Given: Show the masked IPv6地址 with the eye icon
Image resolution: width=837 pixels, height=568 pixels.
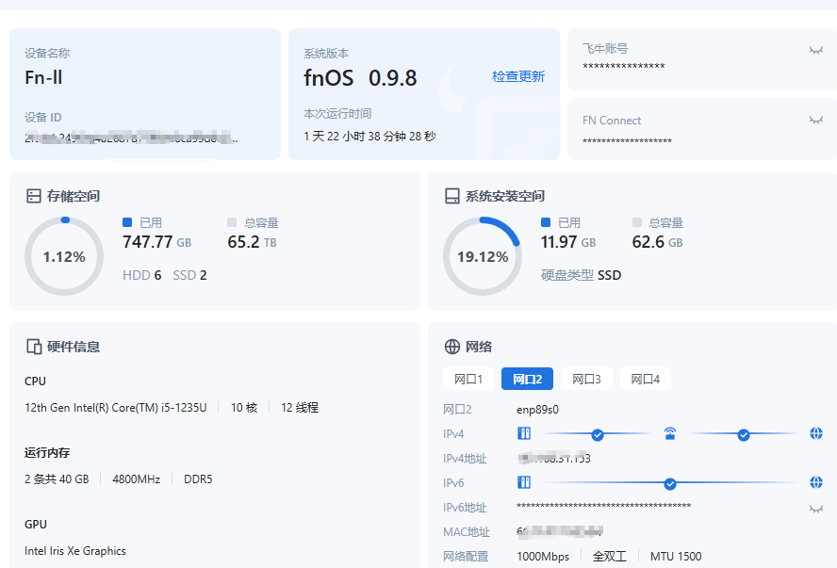Looking at the screenshot, I should (x=815, y=509).
